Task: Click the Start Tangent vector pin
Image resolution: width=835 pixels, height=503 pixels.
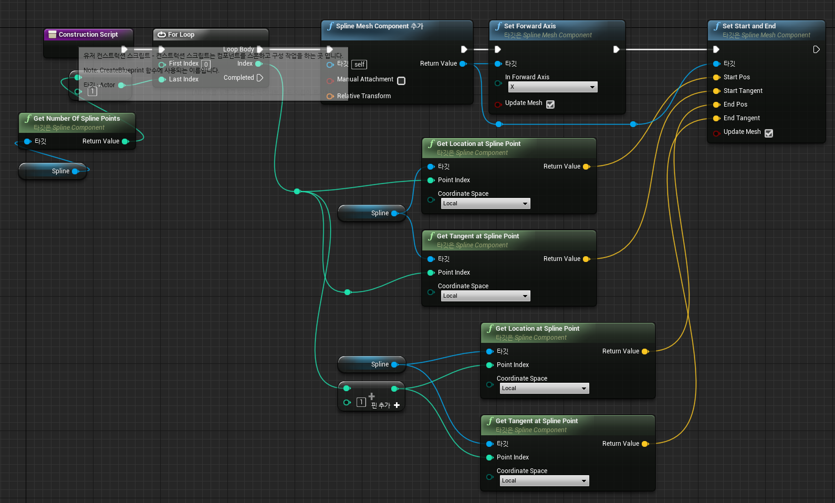Action: point(717,91)
